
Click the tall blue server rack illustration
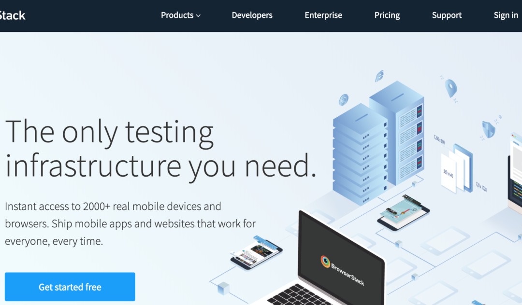tap(397, 132)
